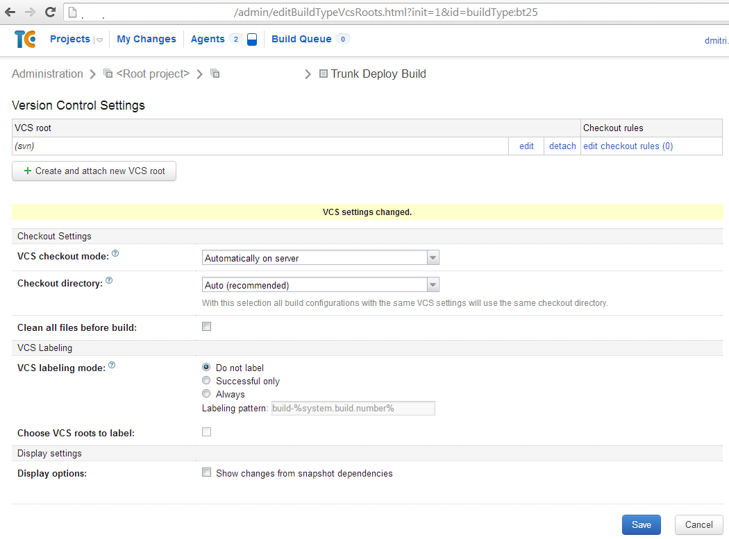Viewport: 729px width, 539px height.
Task: Open edit checkout rules (0) link
Action: point(628,146)
